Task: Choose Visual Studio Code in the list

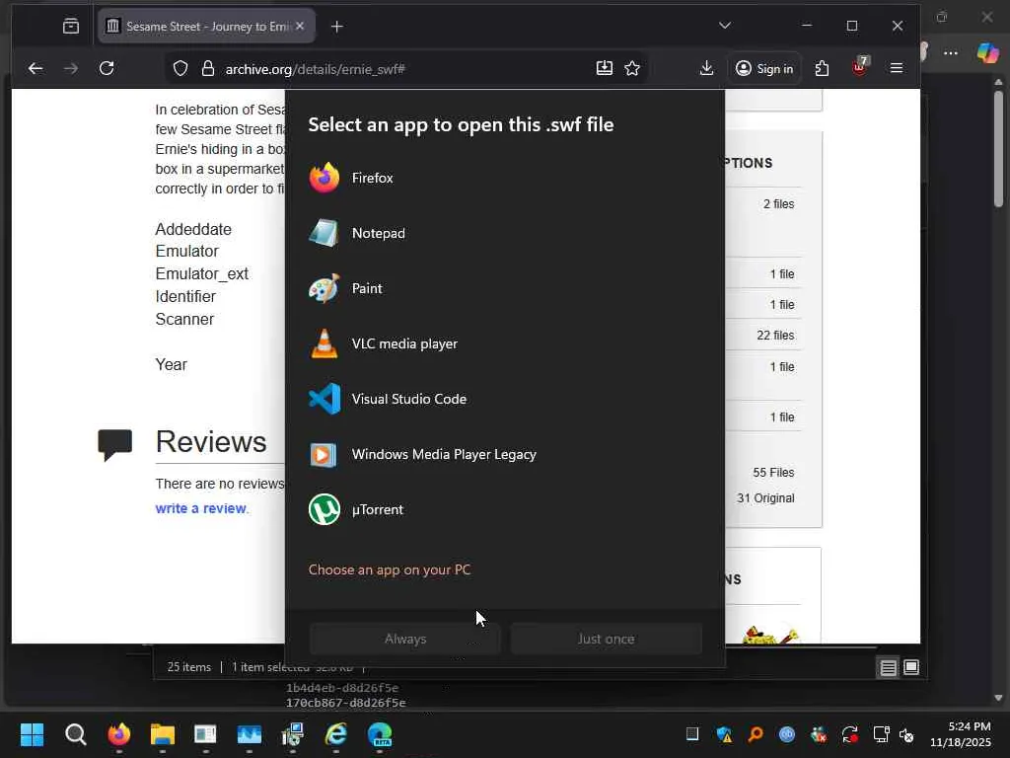Action: [505, 399]
